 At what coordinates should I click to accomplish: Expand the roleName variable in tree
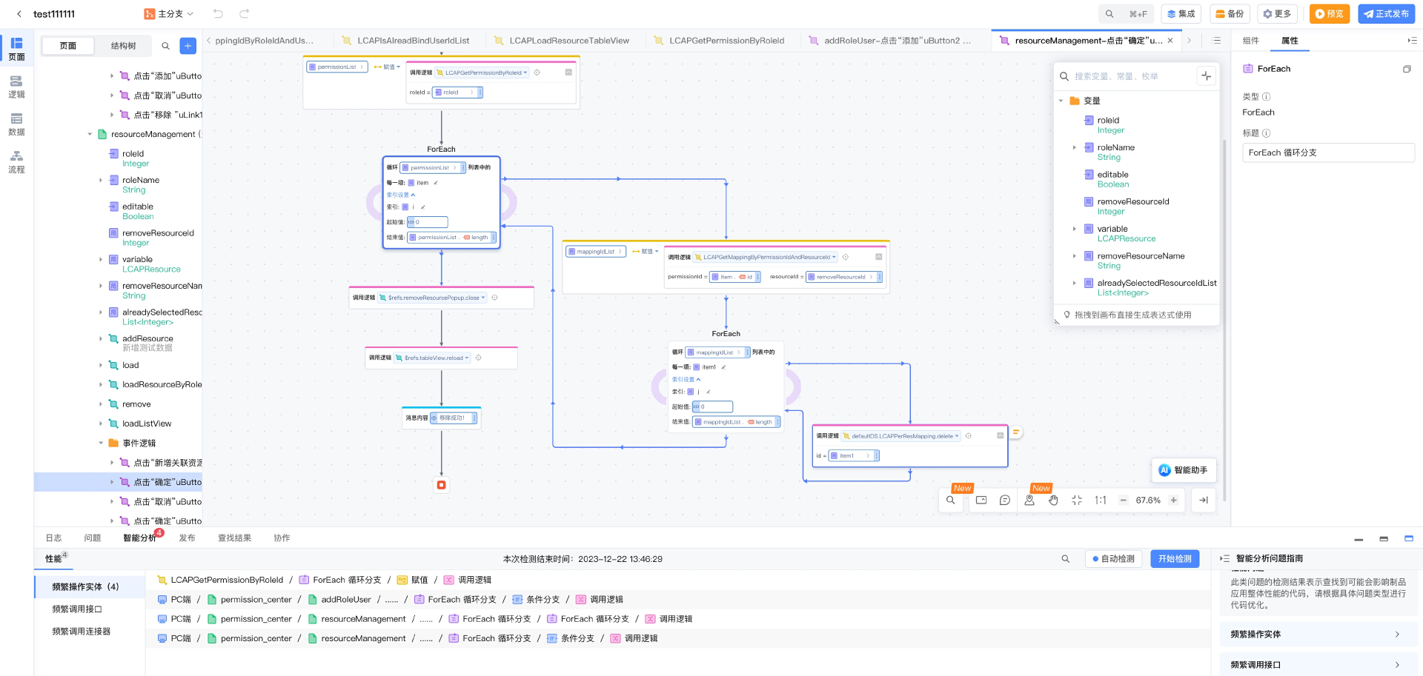click(x=101, y=180)
